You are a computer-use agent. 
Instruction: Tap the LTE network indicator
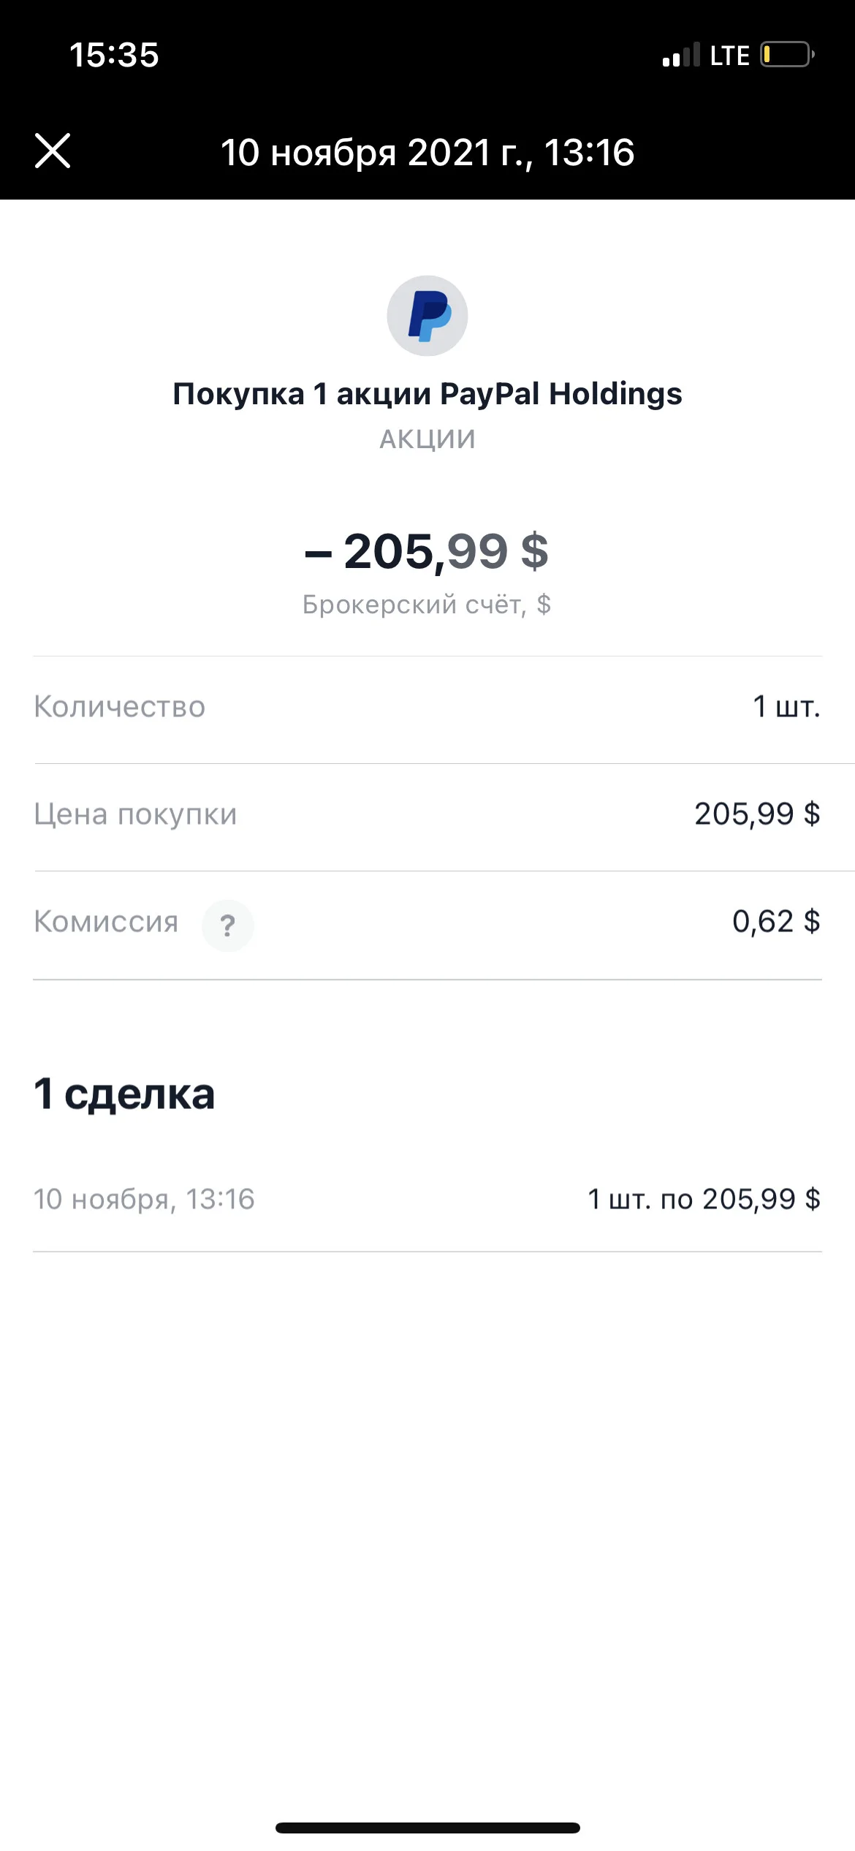click(729, 56)
